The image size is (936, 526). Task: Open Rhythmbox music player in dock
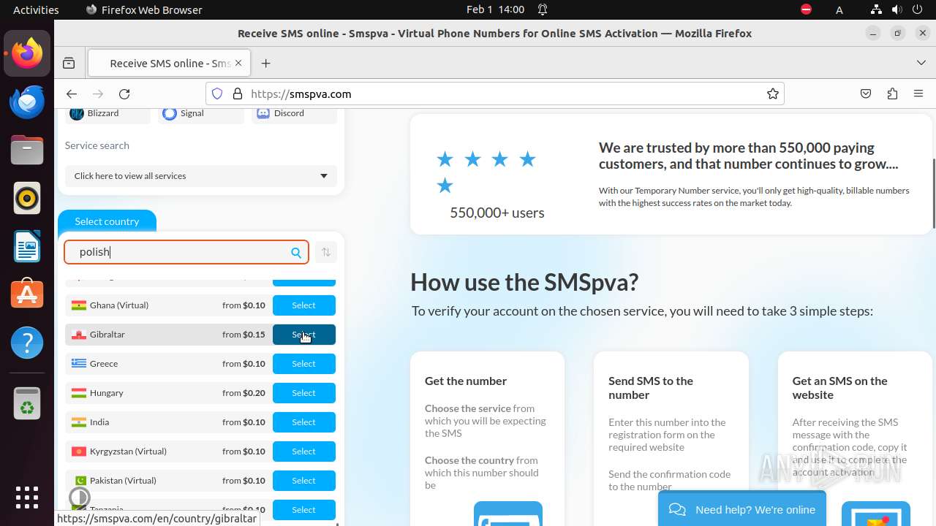click(x=27, y=198)
